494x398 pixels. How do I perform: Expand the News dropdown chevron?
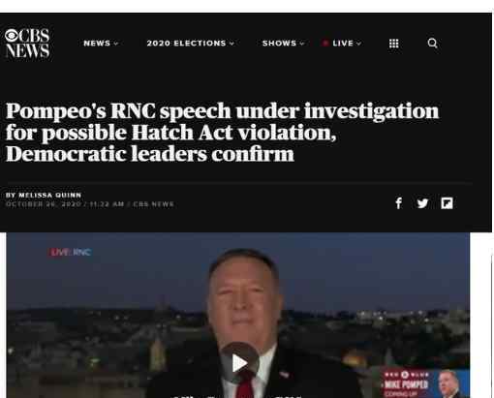click(116, 44)
